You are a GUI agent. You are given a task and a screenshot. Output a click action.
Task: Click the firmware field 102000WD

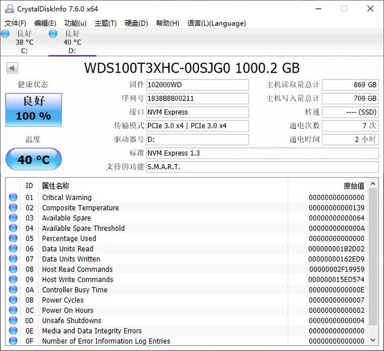[197, 85]
